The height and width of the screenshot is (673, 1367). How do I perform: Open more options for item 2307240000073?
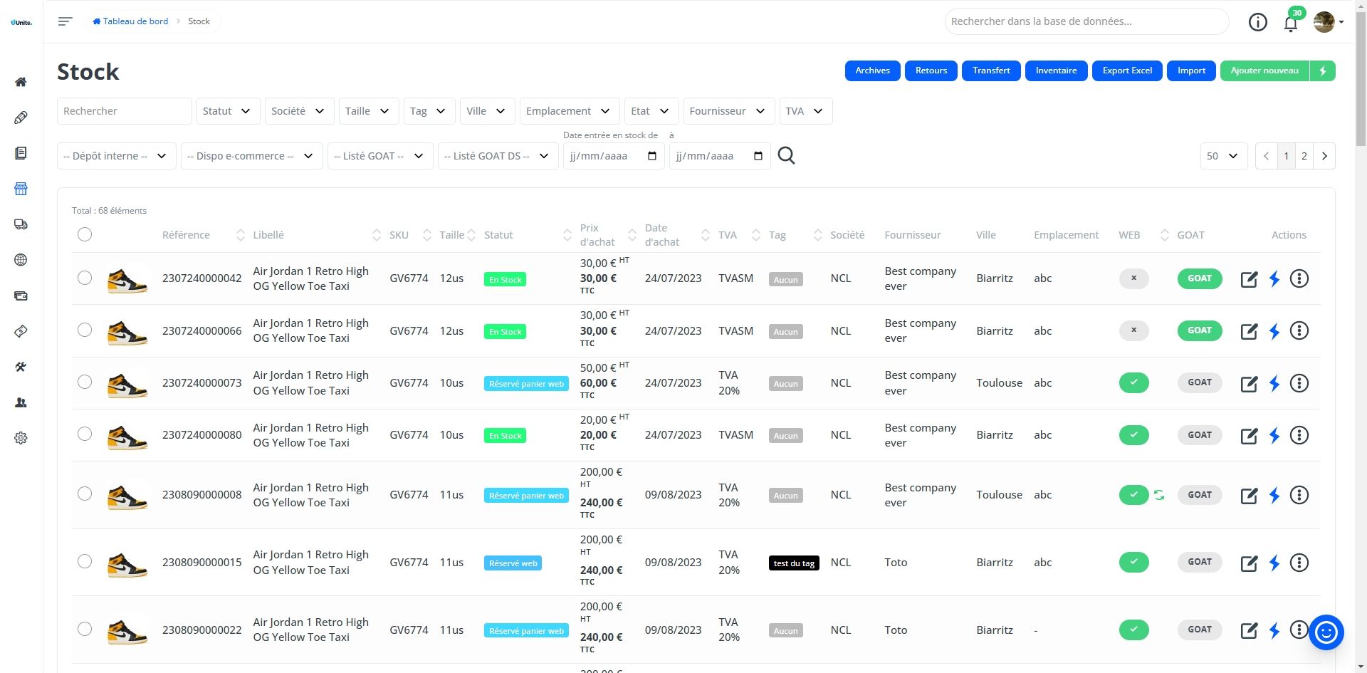1299,383
